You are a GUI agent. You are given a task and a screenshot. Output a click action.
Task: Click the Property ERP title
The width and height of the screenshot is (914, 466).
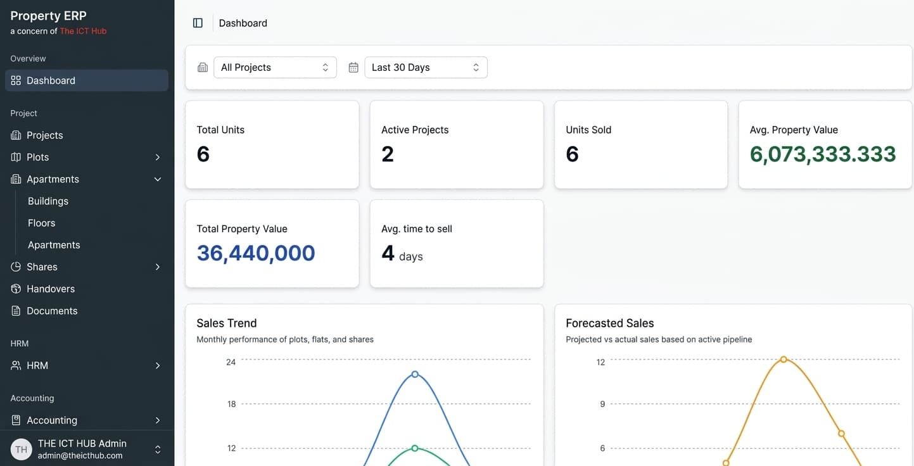[x=48, y=16]
